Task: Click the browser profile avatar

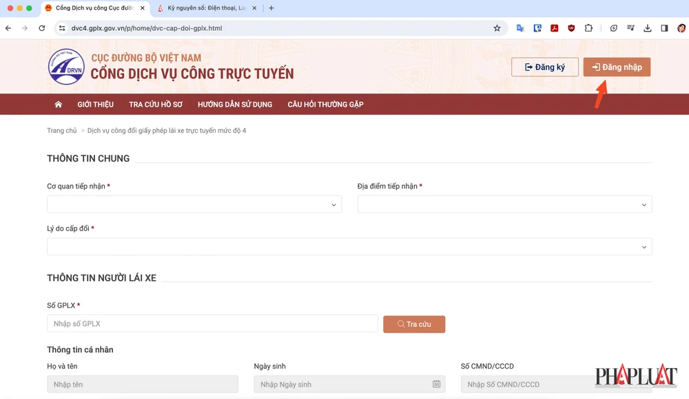Action: [681, 28]
